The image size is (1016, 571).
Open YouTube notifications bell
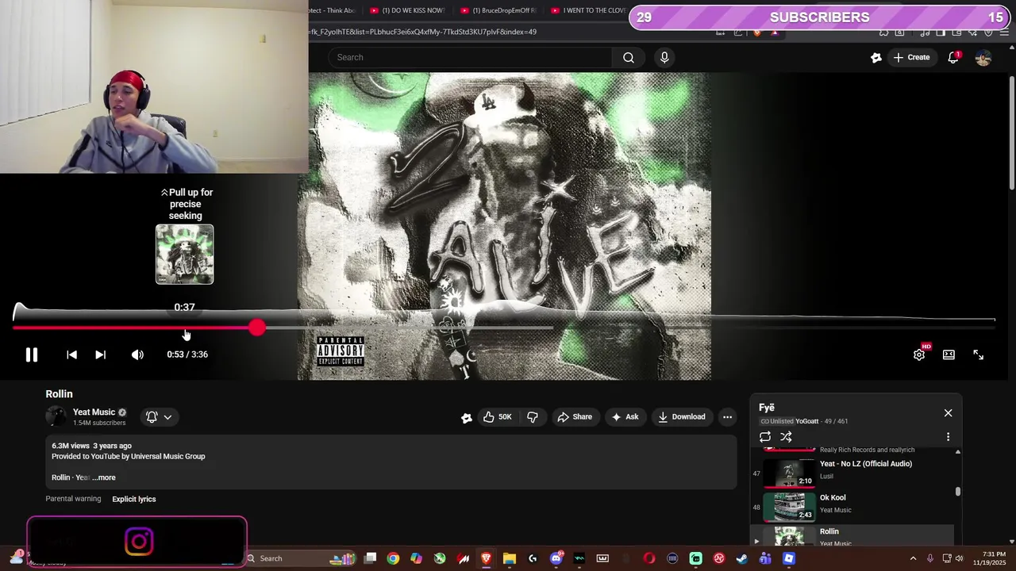pos(953,57)
